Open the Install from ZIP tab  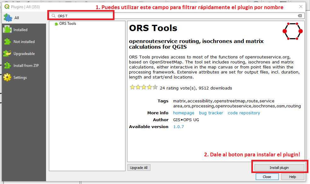(x=24, y=66)
